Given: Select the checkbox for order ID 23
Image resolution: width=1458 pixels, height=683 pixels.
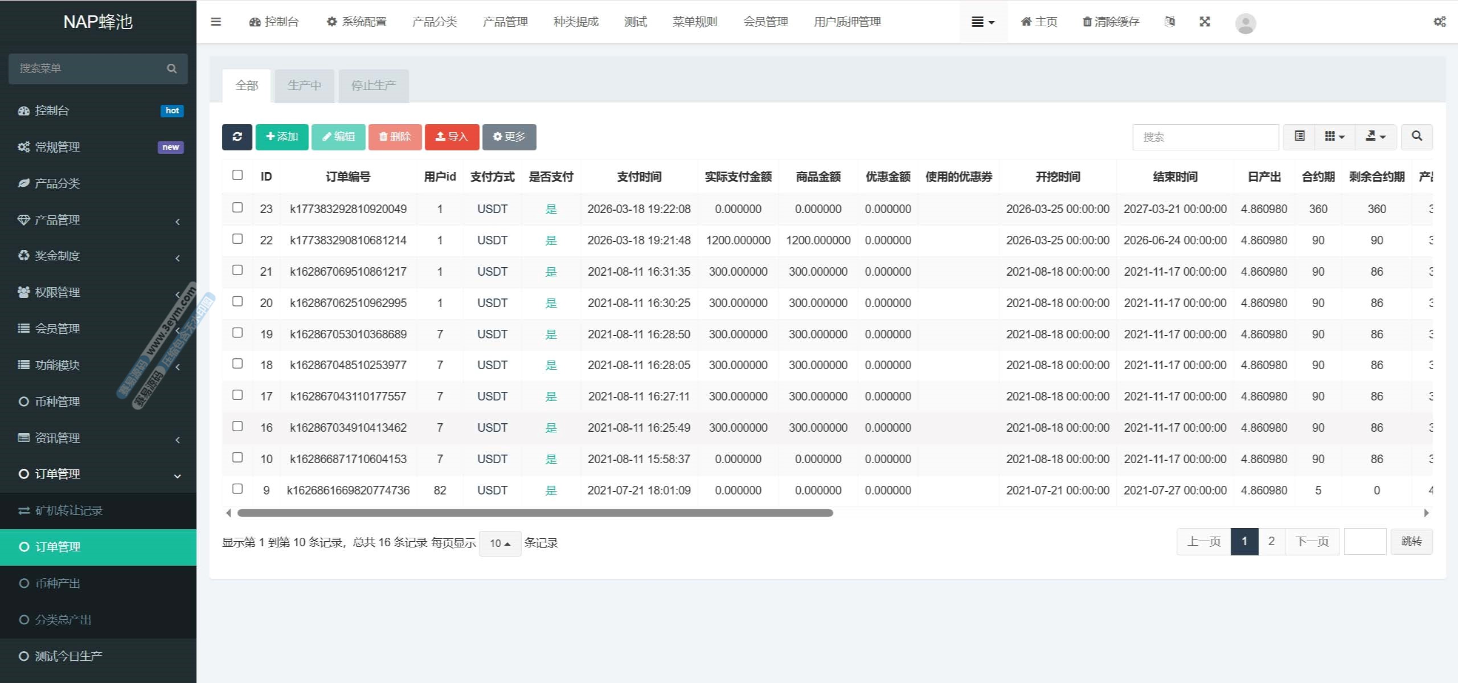Looking at the screenshot, I should pos(237,207).
